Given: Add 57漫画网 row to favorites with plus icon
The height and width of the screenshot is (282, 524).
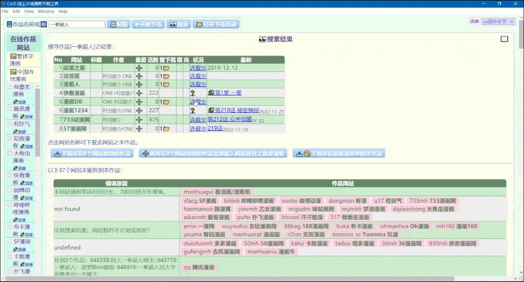Looking at the screenshot, I should tap(139, 128).
